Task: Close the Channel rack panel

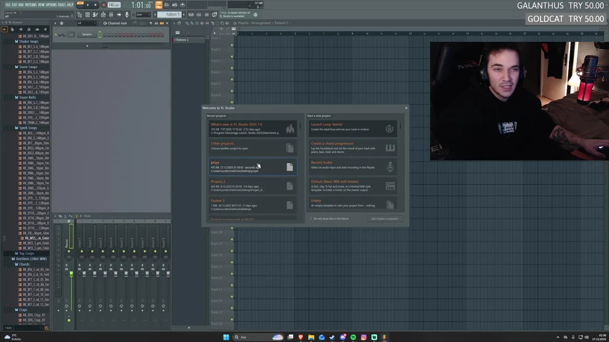Action: [167, 23]
